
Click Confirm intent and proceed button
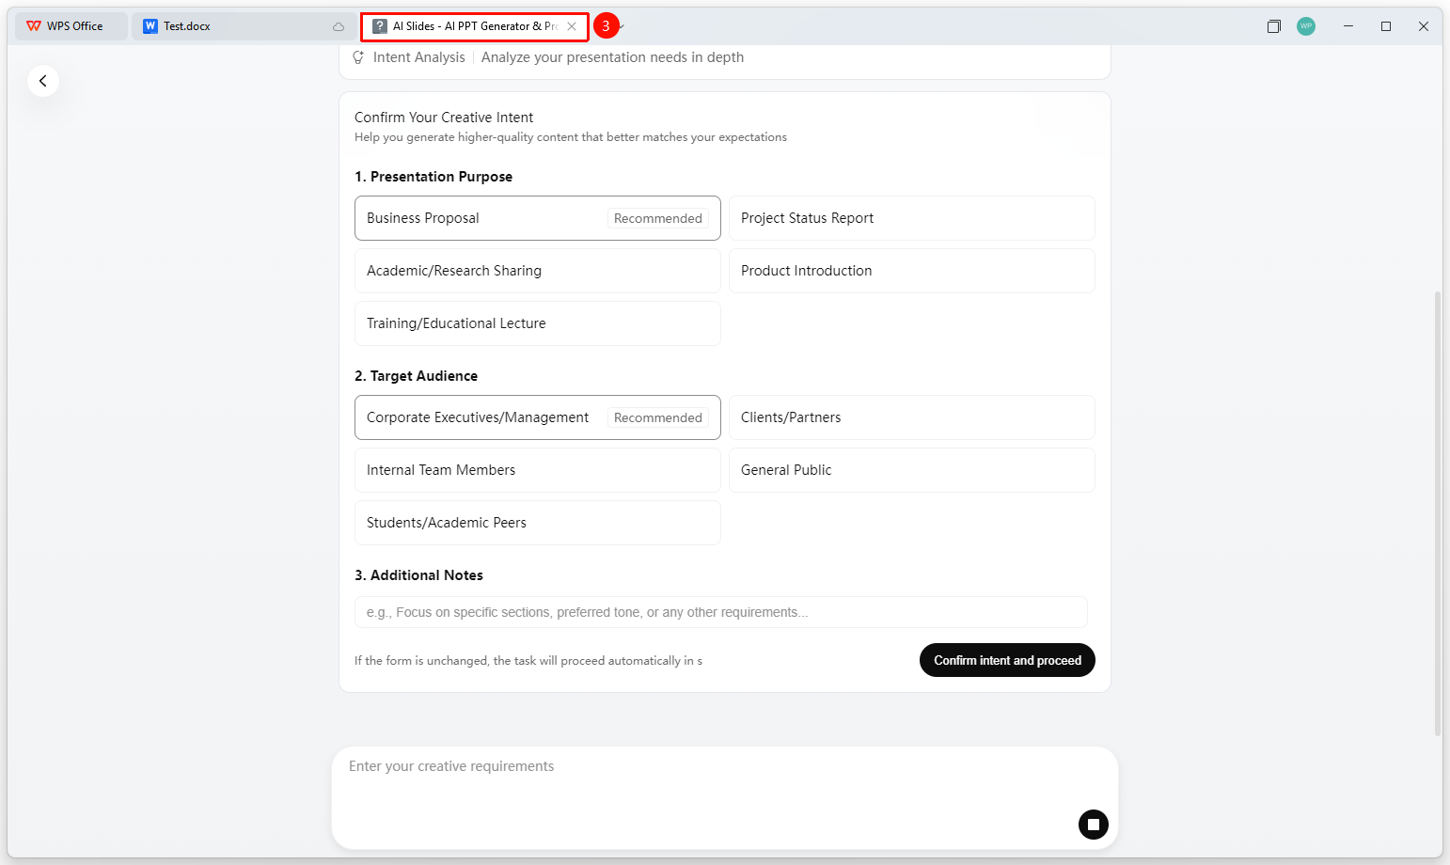(1007, 660)
